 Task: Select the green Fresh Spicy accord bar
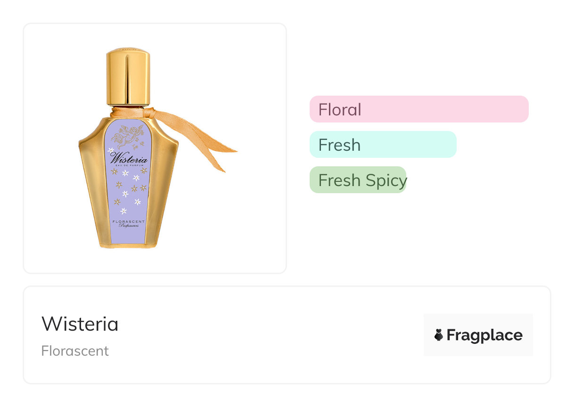pyautogui.click(x=358, y=180)
